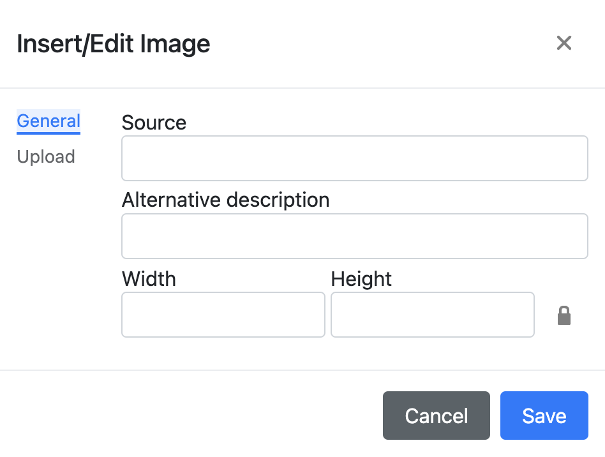This screenshot has height=457, width=605.
Task: Open the Upload section in sidebar
Action: click(46, 157)
